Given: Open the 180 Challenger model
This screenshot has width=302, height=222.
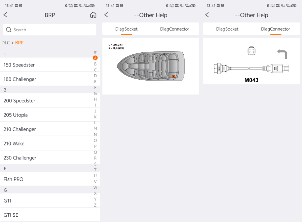Looking at the screenshot, I should (x=50, y=79).
